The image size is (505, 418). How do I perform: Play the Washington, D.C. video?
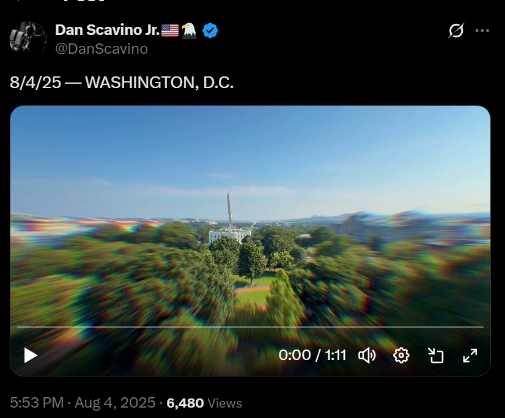point(31,356)
